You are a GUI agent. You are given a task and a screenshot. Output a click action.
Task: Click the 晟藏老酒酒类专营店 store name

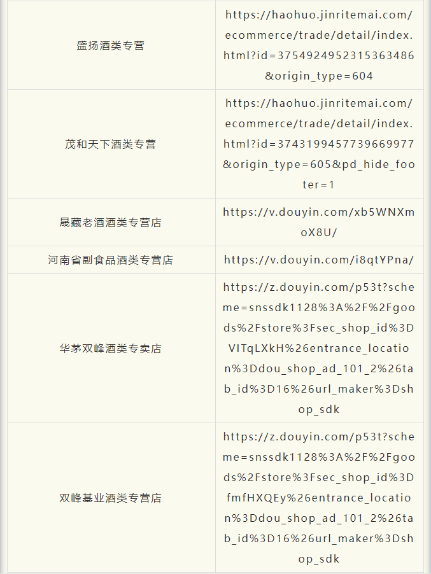(x=111, y=222)
